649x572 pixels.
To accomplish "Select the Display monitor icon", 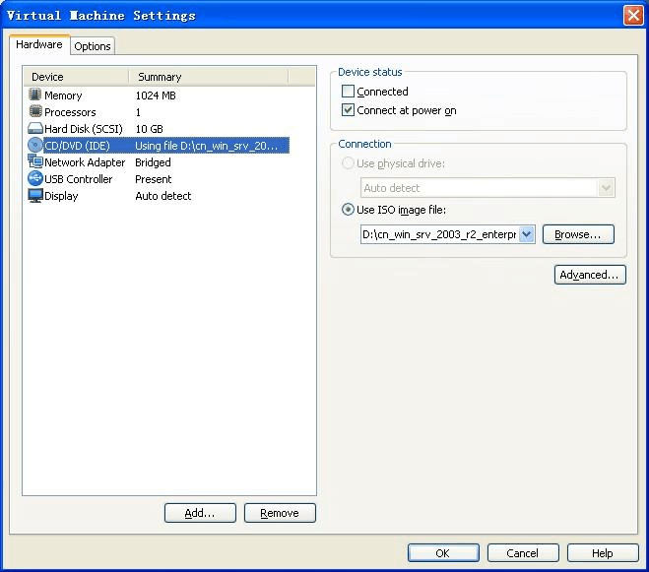I will 35,196.
